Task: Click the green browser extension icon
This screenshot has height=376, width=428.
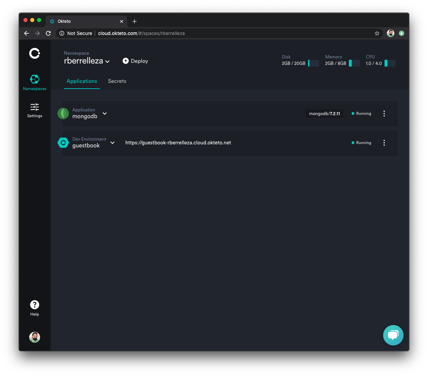Action: point(402,33)
